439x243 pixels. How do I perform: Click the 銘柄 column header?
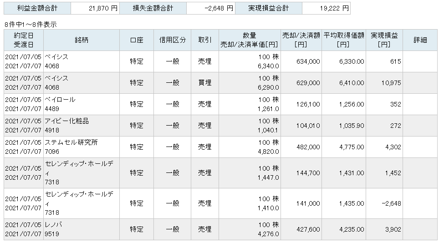pos(82,40)
